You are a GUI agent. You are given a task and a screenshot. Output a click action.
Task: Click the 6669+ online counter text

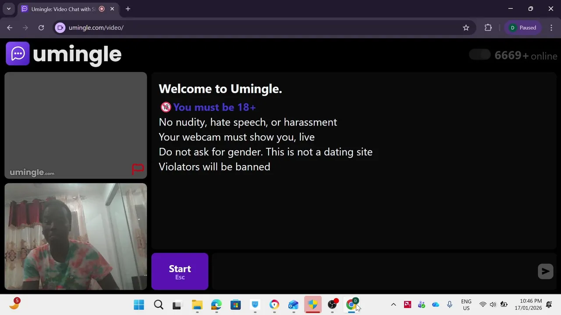click(x=526, y=56)
